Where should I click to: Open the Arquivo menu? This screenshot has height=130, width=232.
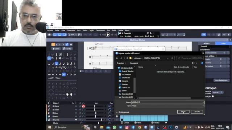(50, 30)
